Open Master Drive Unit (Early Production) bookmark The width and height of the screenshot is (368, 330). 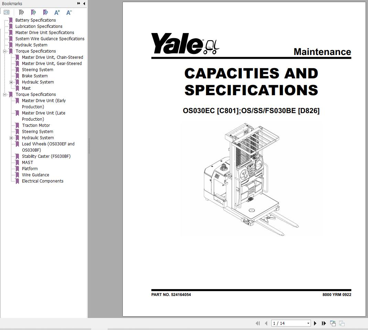(44, 104)
